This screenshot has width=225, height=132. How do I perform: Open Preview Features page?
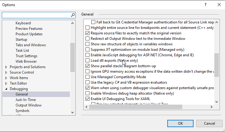pos(29,29)
